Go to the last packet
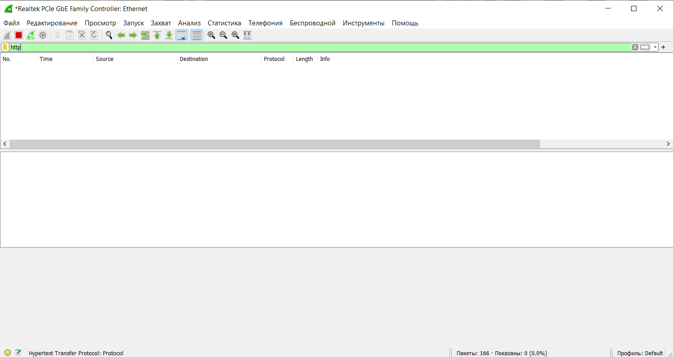 [169, 35]
